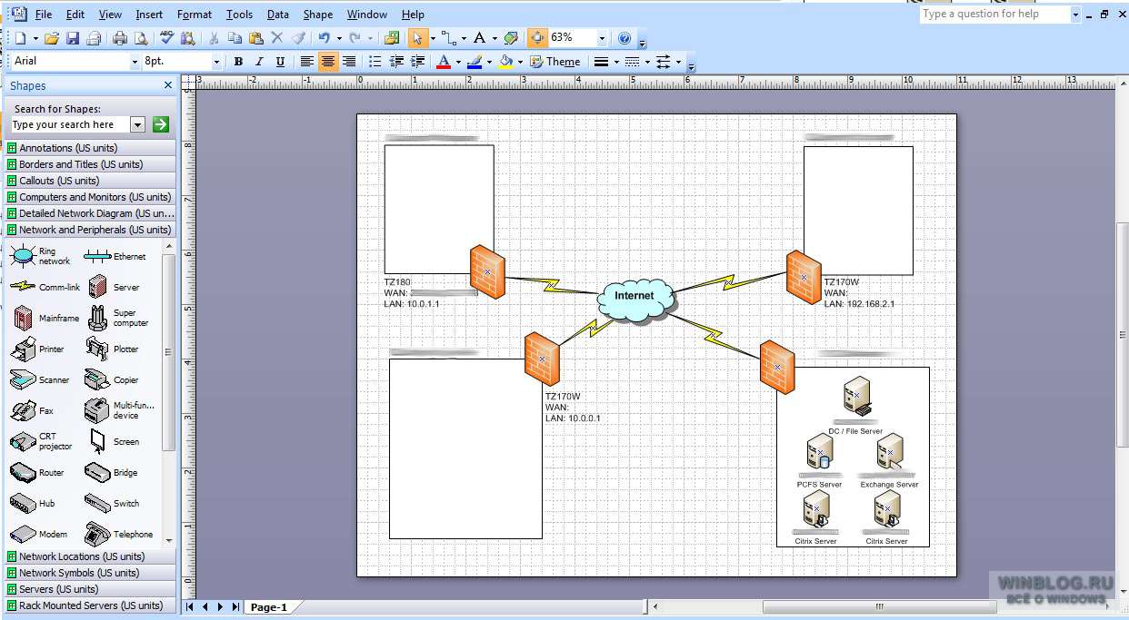The width and height of the screenshot is (1129, 620).
Task: Toggle Underline formatting
Action: coord(280,62)
